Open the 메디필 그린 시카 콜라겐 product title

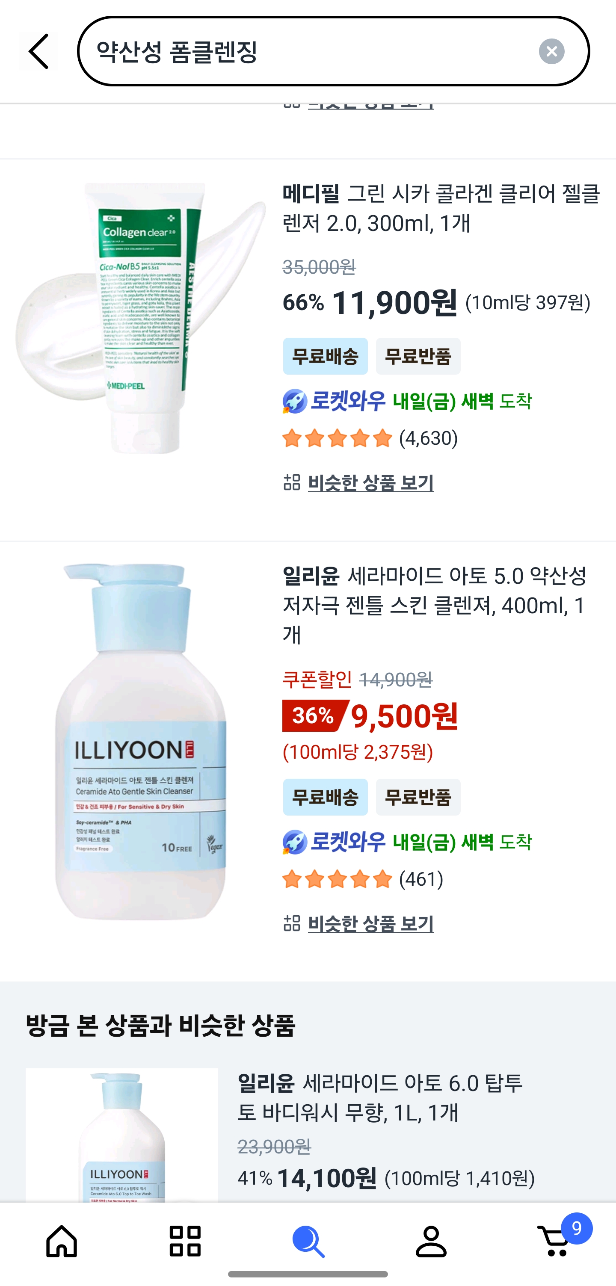tap(441, 208)
